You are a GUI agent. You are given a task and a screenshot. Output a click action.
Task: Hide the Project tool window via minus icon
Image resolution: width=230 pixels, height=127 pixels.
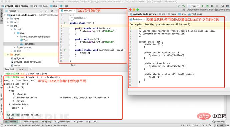[x=56, y=11]
